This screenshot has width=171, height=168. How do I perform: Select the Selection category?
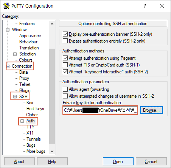27,54
